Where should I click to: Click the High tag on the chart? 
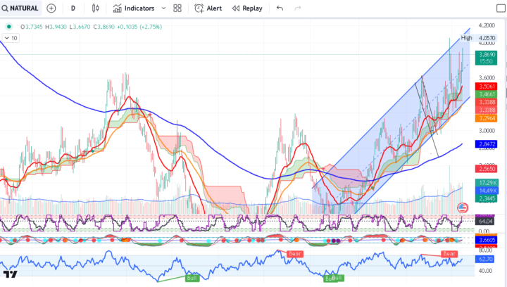coord(466,38)
